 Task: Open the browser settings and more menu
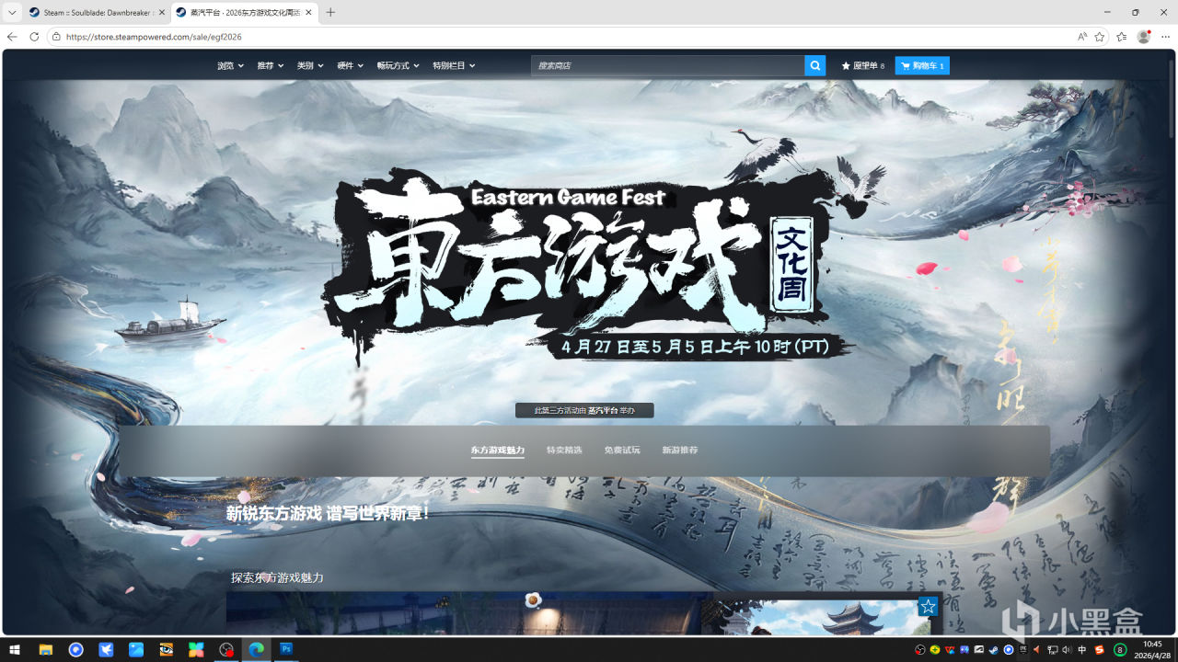point(1165,37)
